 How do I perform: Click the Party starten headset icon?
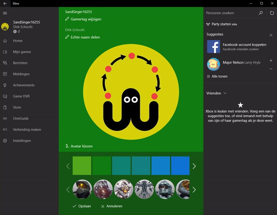208,24
